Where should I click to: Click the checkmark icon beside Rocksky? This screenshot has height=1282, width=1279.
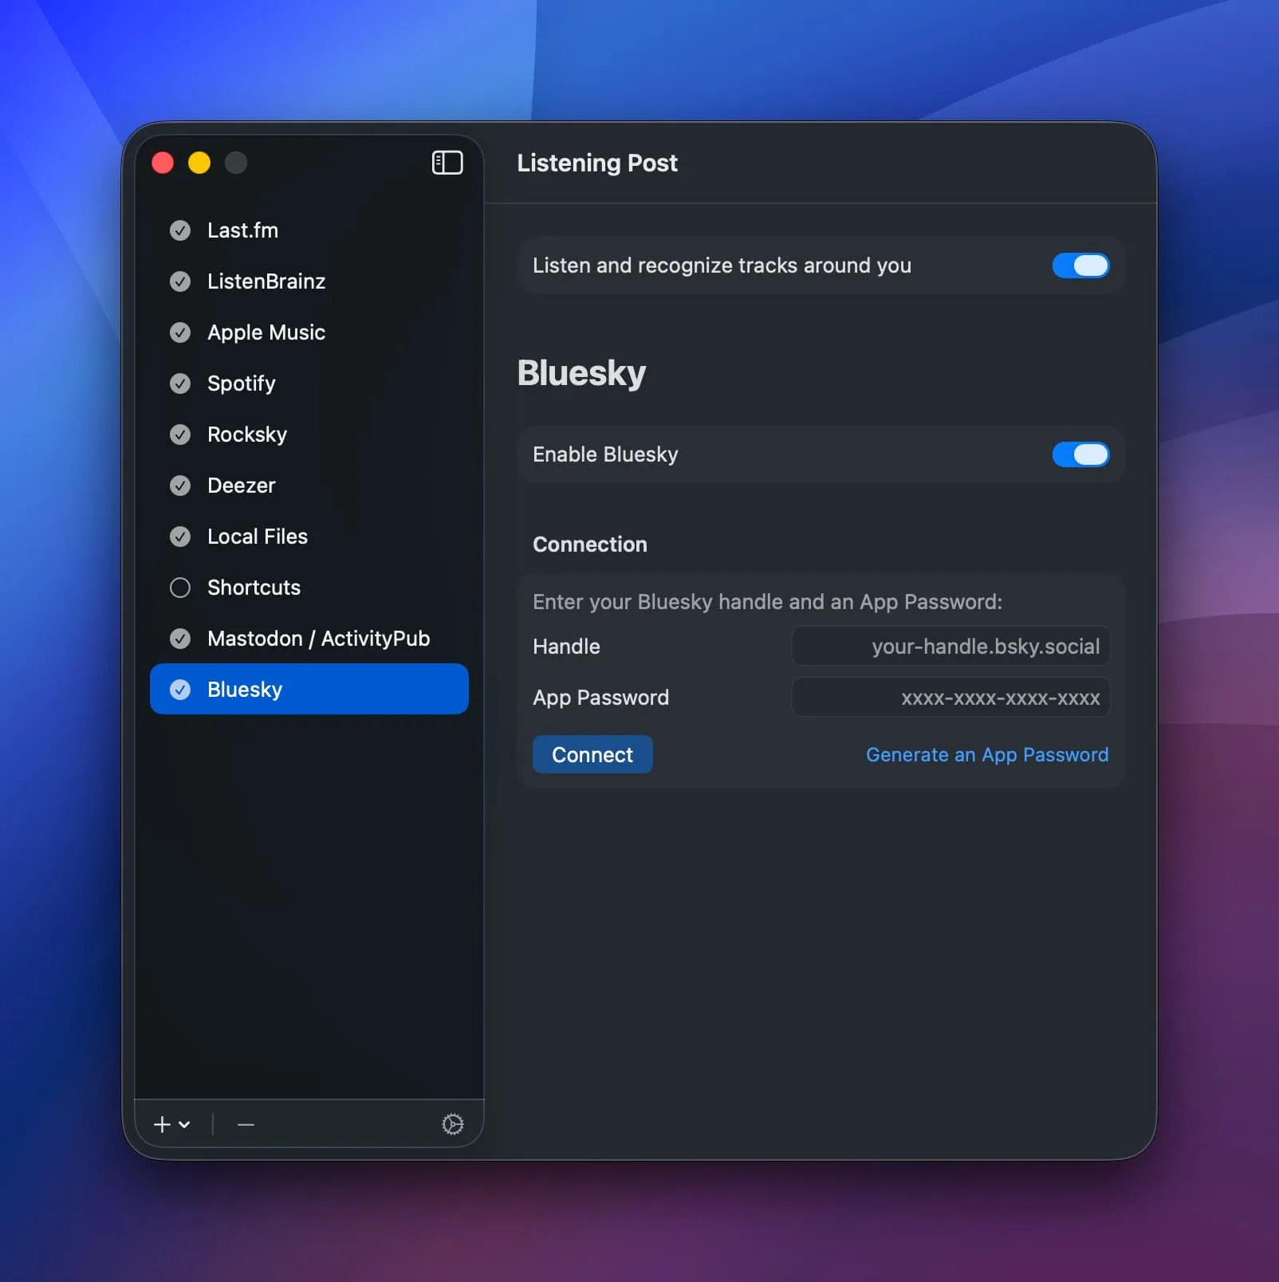(179, 435)
